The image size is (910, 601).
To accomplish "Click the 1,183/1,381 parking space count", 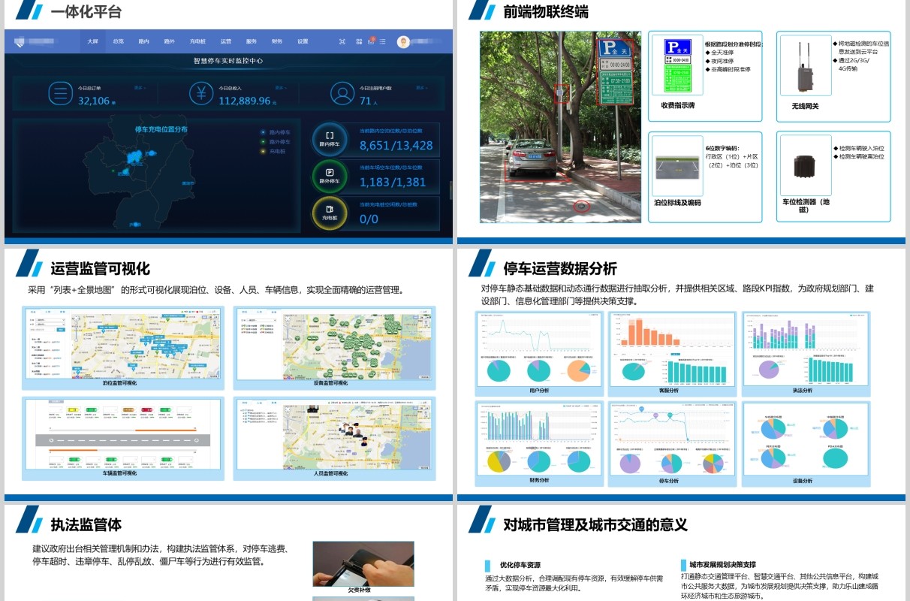I will 393,182.
